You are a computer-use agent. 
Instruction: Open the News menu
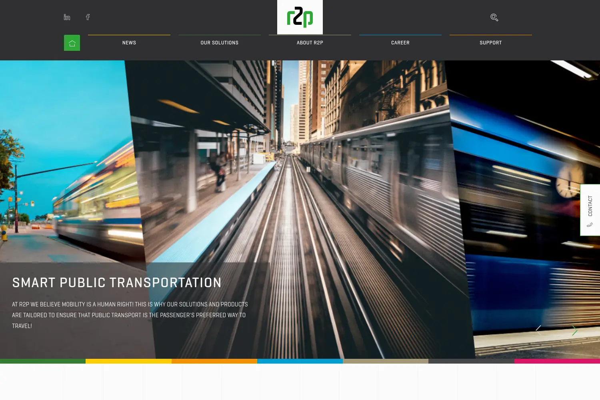[129, 43]
